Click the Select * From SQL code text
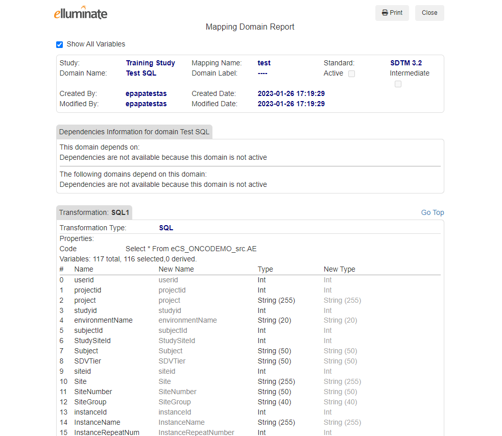The width and height of the screenshot is (502, 436). 191,249
